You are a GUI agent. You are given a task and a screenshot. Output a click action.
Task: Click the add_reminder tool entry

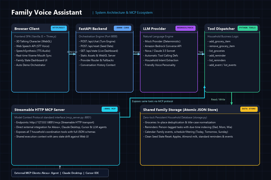[217, 56]
